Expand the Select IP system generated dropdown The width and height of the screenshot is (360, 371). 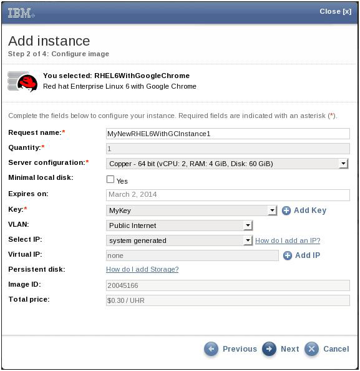[180, 240]
